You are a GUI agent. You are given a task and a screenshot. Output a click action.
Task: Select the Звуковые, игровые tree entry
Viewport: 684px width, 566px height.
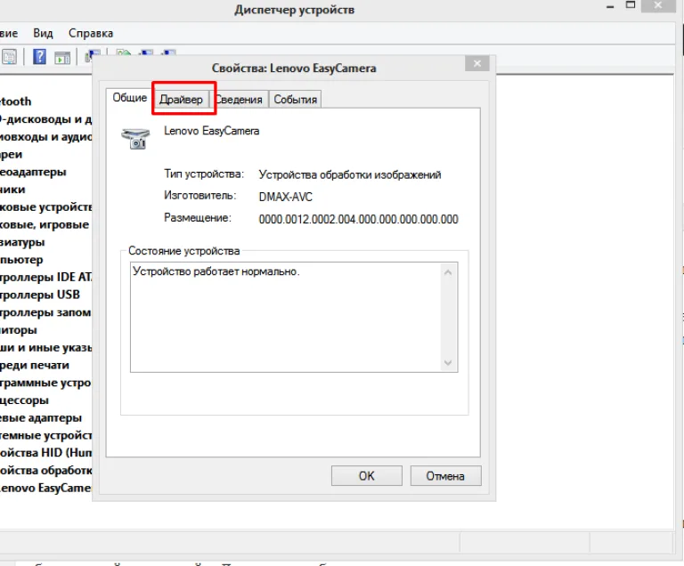[45, 224]
